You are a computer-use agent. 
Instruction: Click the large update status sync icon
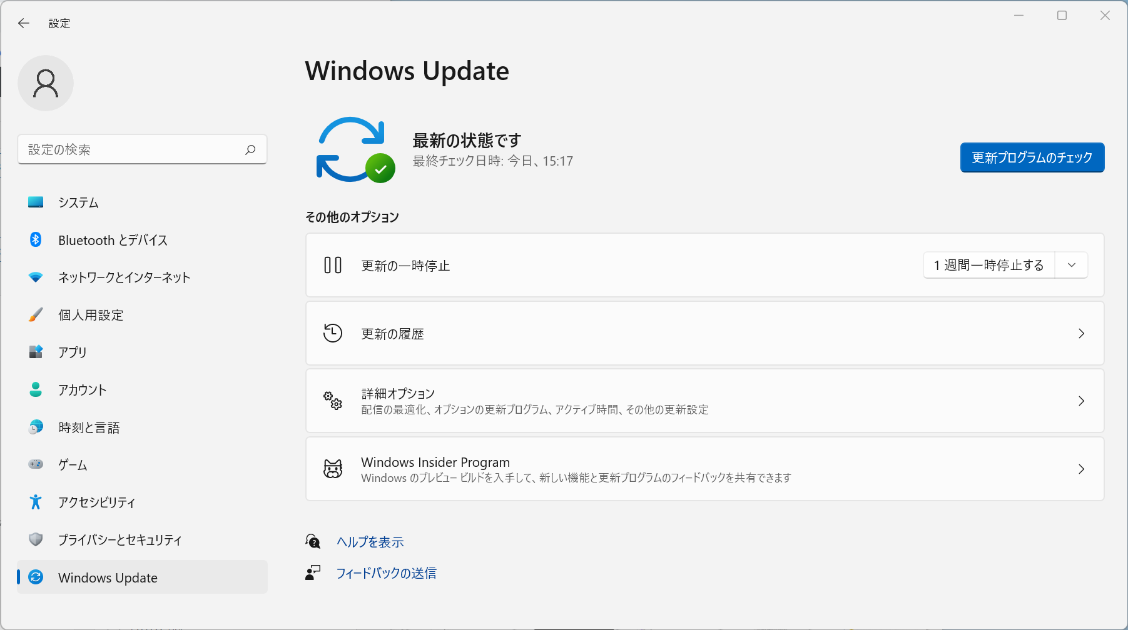pos(354,150)
